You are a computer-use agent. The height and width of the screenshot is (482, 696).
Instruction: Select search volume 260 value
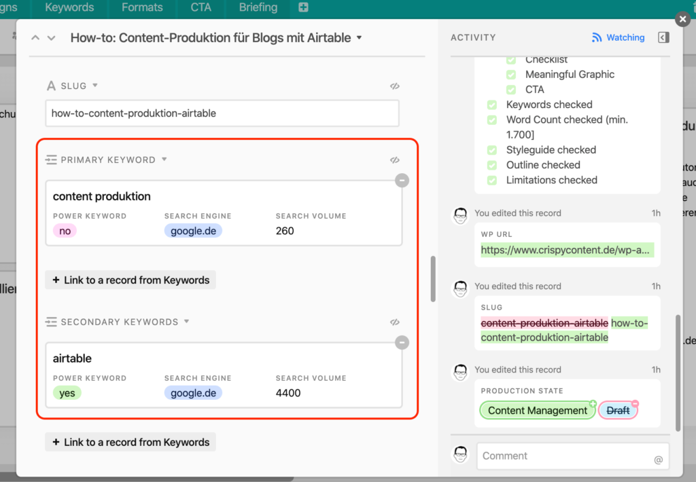pos(285,231)
